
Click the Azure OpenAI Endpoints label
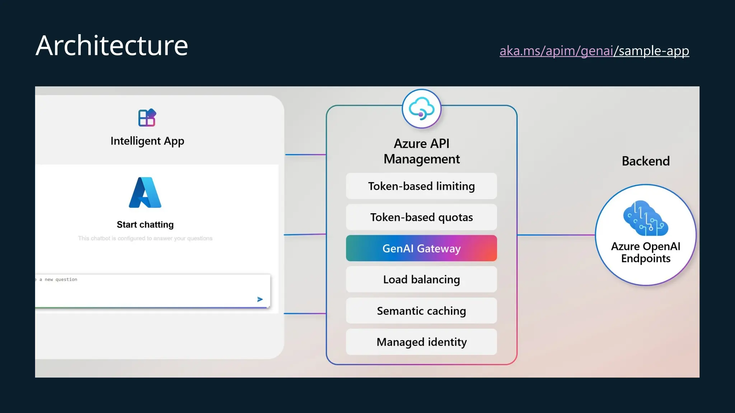[646, 252]
